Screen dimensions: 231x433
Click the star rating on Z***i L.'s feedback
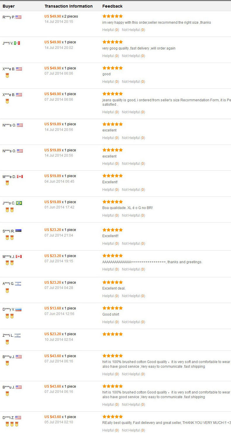[x=113, y=334]
